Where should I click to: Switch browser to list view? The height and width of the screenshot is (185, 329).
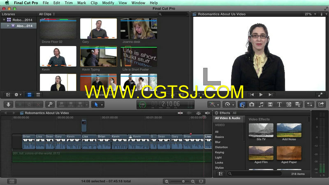[x=38, y=95]
